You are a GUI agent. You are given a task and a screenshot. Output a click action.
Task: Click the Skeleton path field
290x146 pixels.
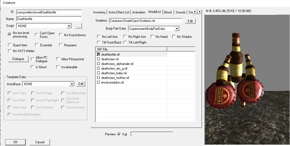[146, 21]
